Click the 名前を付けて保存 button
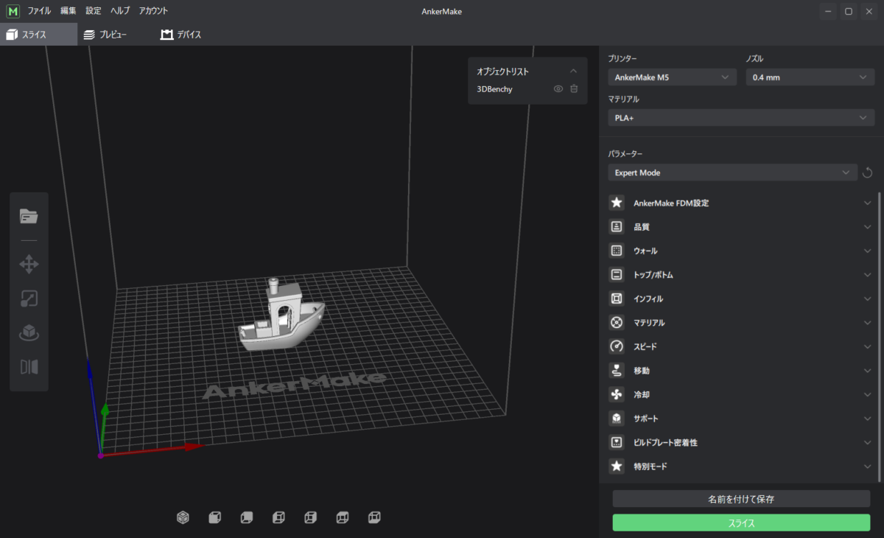The width and height of the screenshot is (884, 538). click(741, 499)
